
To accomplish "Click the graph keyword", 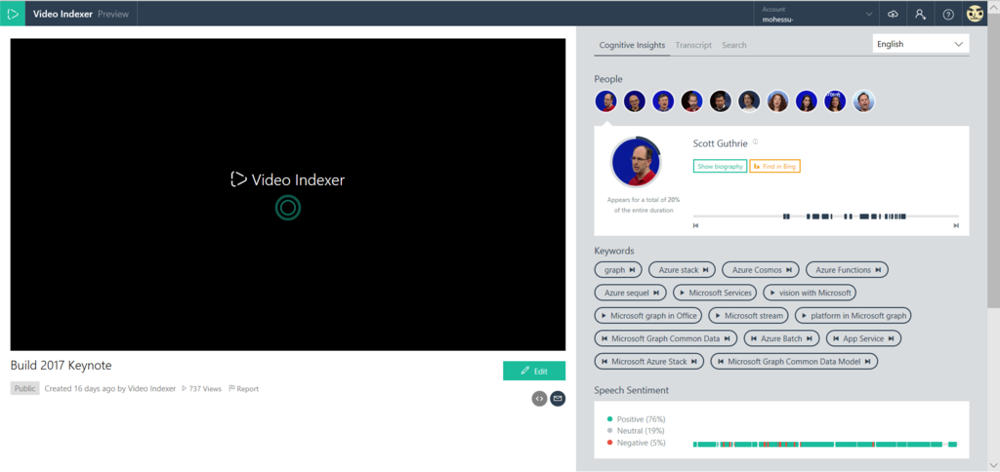I will pyautogui.click(x=619, y=270).
